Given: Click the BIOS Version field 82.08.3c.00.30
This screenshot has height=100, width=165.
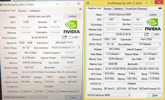Looking at the screenshot, I should pyautogui.click(x=123, y=34).
